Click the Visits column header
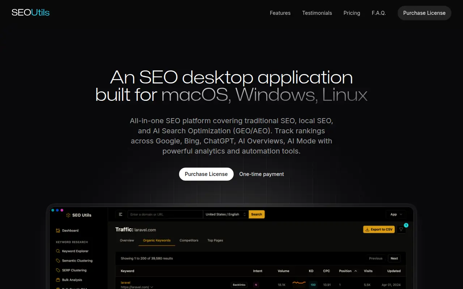This screenshot has height=289, width=463. click(368, 271)
